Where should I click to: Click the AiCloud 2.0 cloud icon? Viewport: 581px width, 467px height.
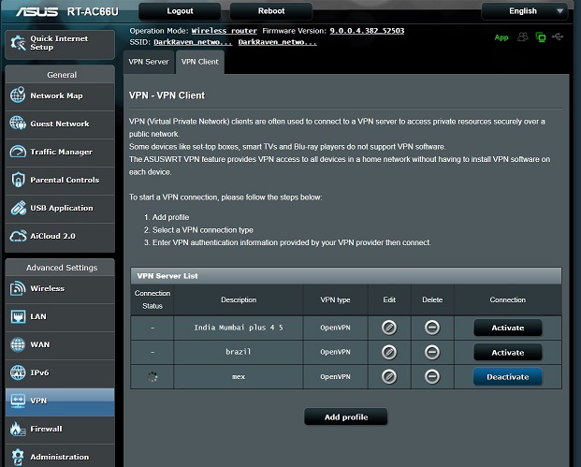point(18,236)
